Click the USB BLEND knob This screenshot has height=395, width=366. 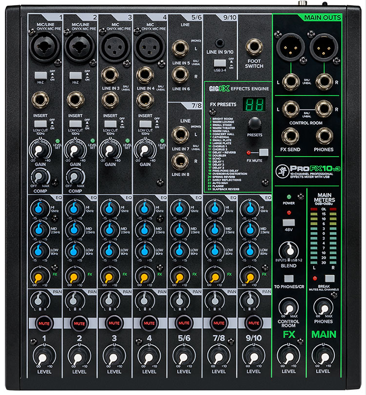289,250
